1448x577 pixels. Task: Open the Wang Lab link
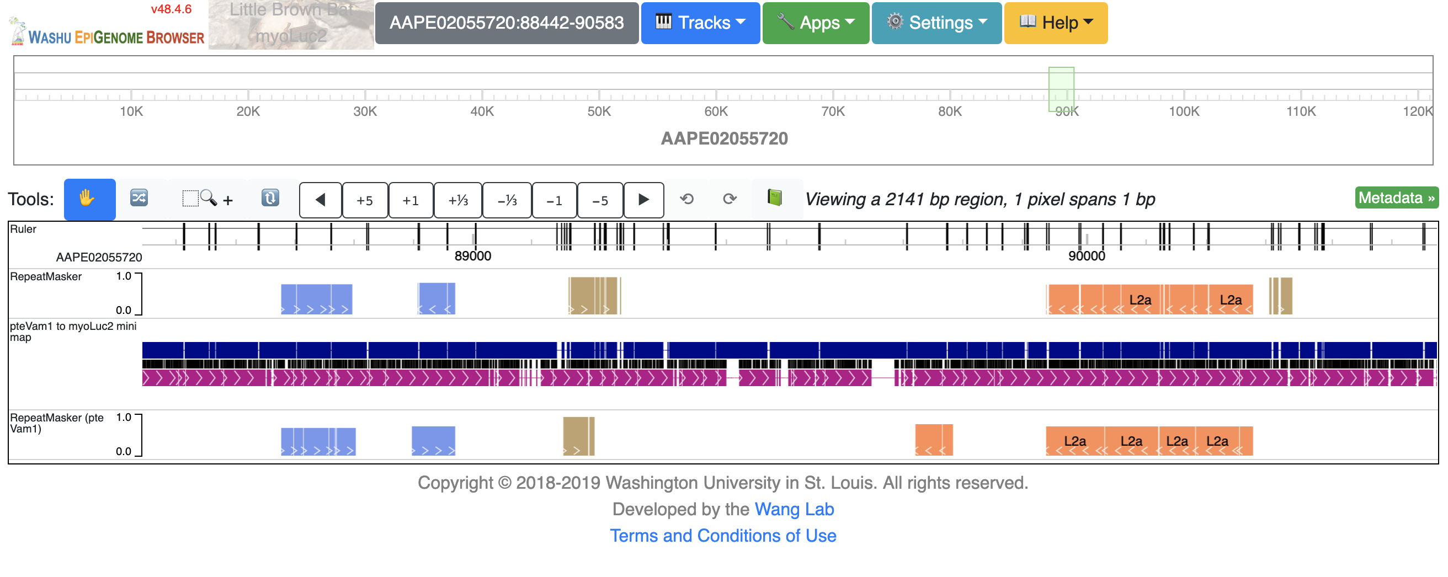click(794, 509)
